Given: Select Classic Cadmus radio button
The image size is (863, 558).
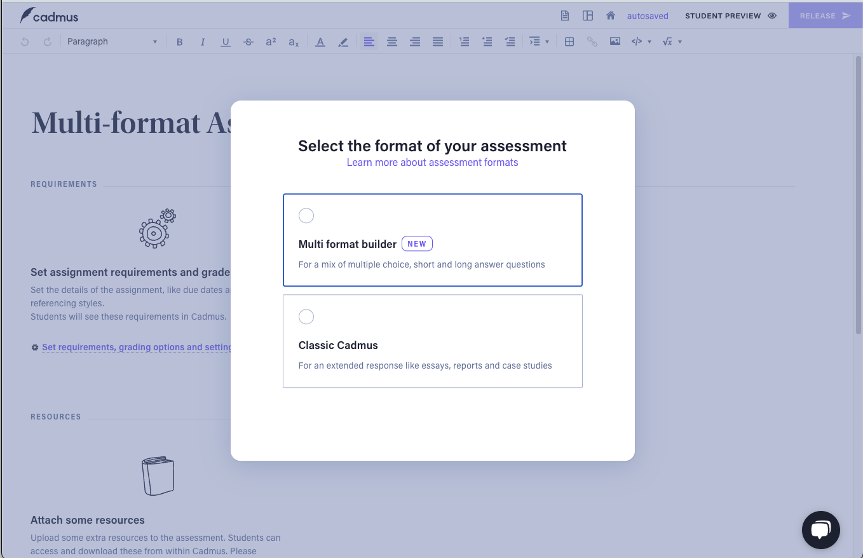Looking at the screenshot, I should pos(306,316).
